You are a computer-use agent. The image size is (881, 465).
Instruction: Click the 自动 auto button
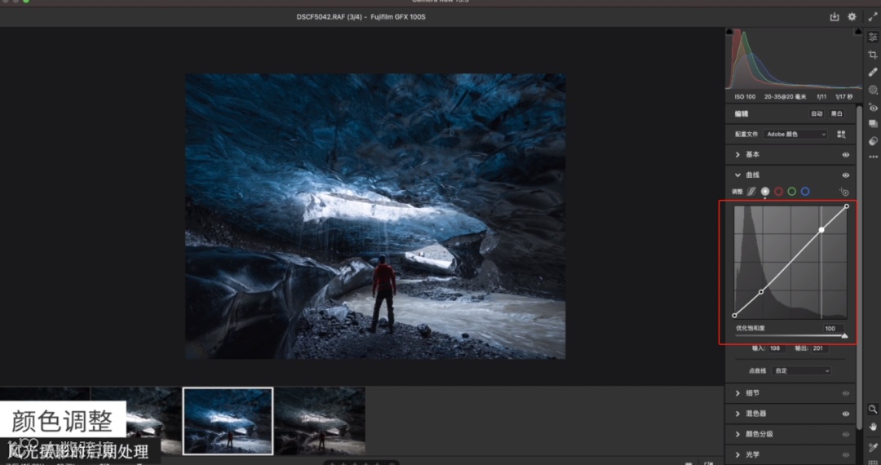click(x=817, y=113)
